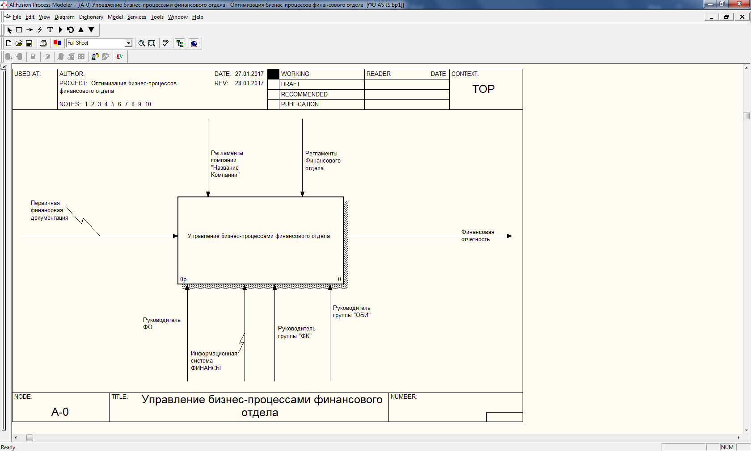Select the Text tool

[x=50, y=30]
